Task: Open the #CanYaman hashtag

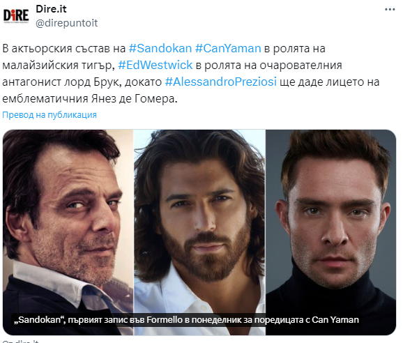Action: (x=228, y=49)
